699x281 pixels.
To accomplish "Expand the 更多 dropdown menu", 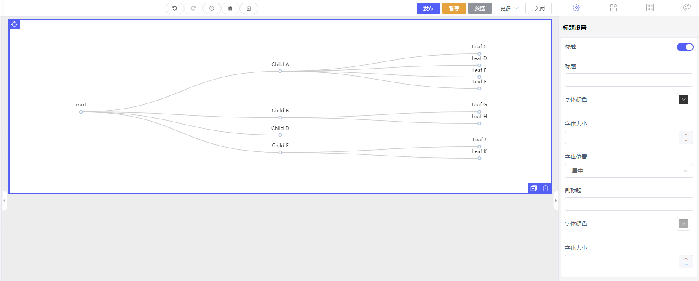I will coord(509,8).
